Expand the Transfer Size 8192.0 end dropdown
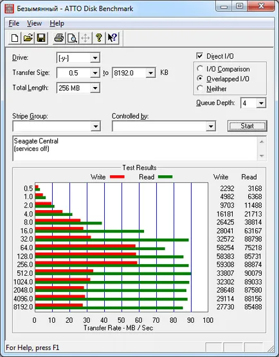Viewport: 279px width, 357px height. [150, 73]
